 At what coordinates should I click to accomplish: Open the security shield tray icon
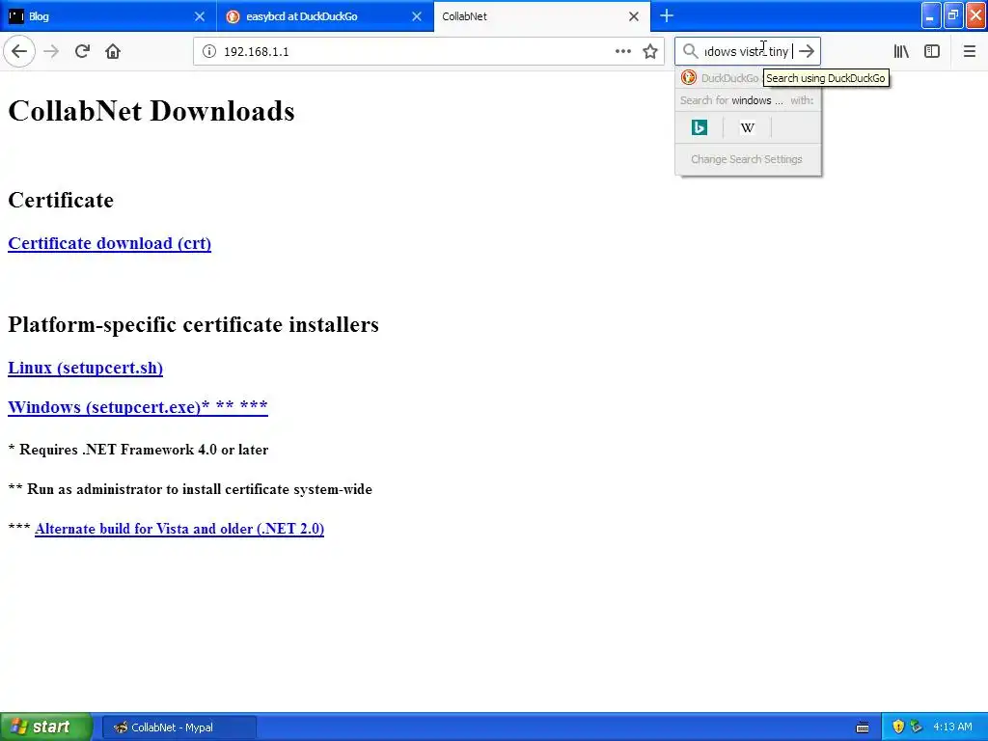[x=898, y=727]
